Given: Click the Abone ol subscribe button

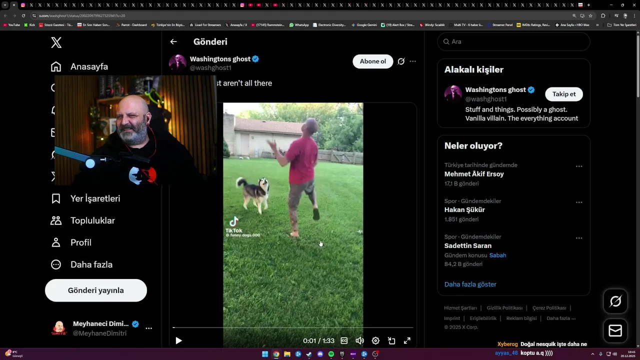Looking at the screenshot, I should click(373, 61).
